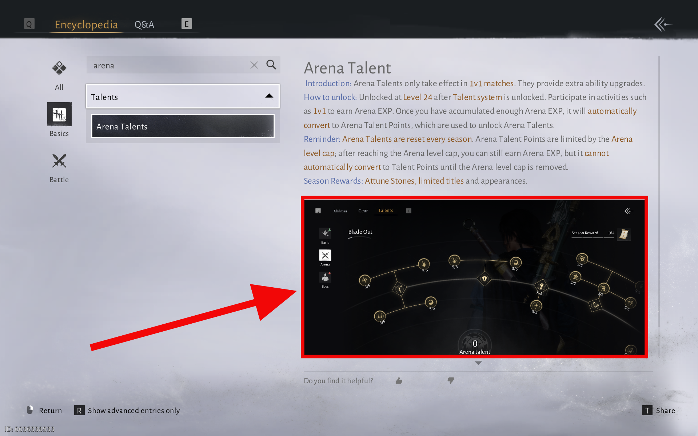Click the article's vertical scrollbar
The width and height of the screenshot is (698, 436).
[x=659, y=204]
